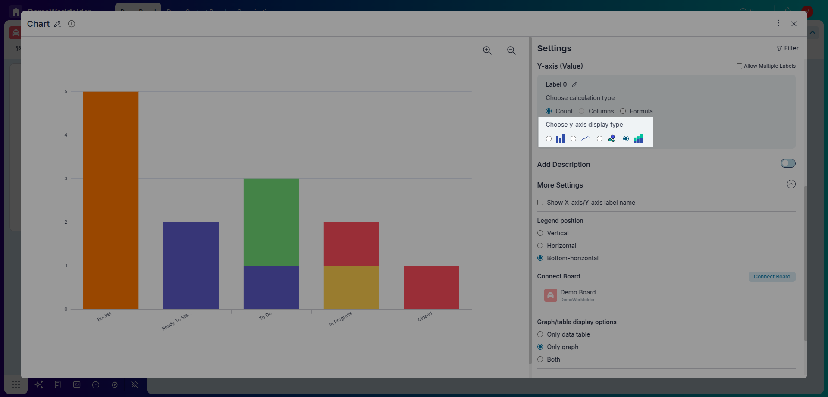Select Both graph and table option
Viewport: 828px width, 397px height.
point(540,359)
